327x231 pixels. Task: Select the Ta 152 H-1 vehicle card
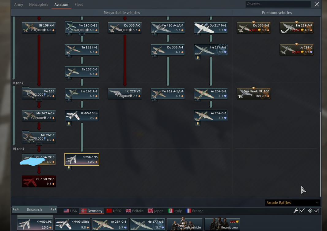click(82, 50)
